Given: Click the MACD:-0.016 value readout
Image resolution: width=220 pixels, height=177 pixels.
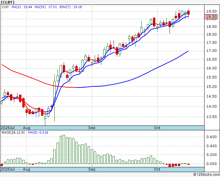Looking at the screenshot, I should click(x=38, y=133).
